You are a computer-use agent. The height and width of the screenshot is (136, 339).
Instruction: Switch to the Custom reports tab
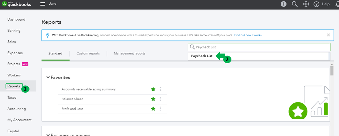point(88,53)
